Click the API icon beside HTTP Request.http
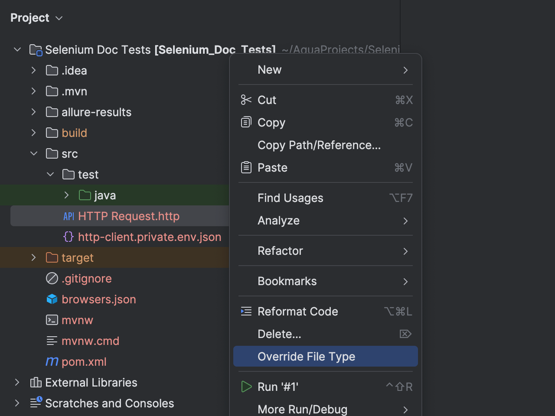 pos(69,216)
